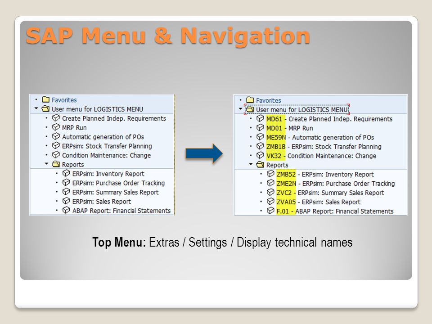Viewport: 432px width, 324px height.
Task: Click cube icon for left ERPsim: Sales Report
Action: click(x=66, y=201)
